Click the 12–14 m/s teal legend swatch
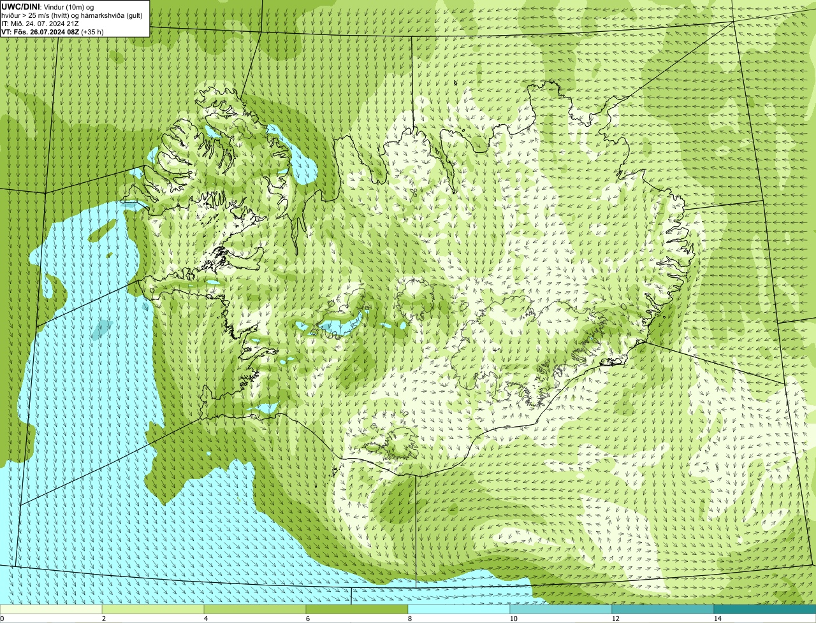The height and width of the screenshot is (623, 816). [663, 609]
